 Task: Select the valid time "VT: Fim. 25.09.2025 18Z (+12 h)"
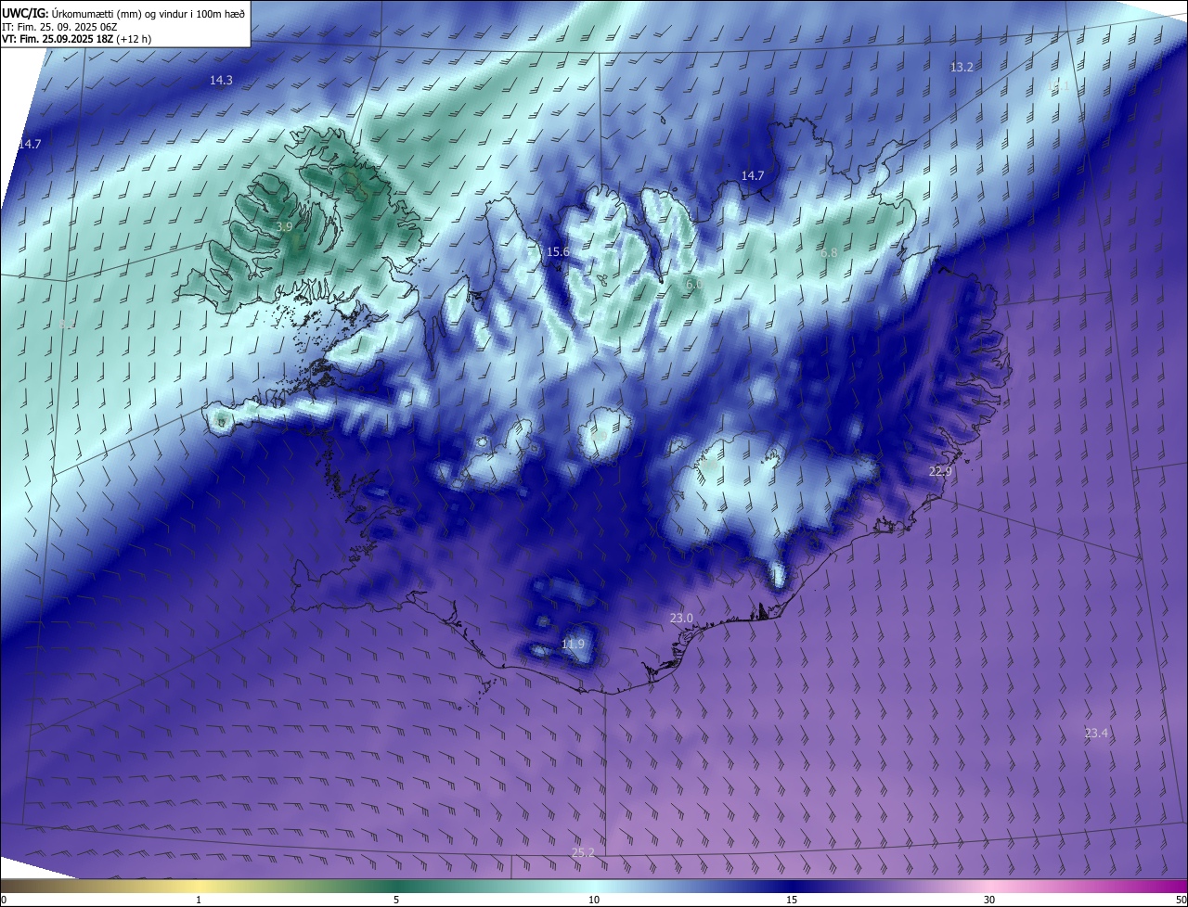(76, 39)
